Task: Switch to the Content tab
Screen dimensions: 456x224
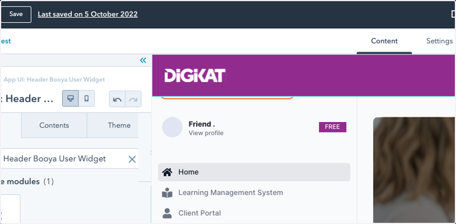Action: tap(384, 41)
